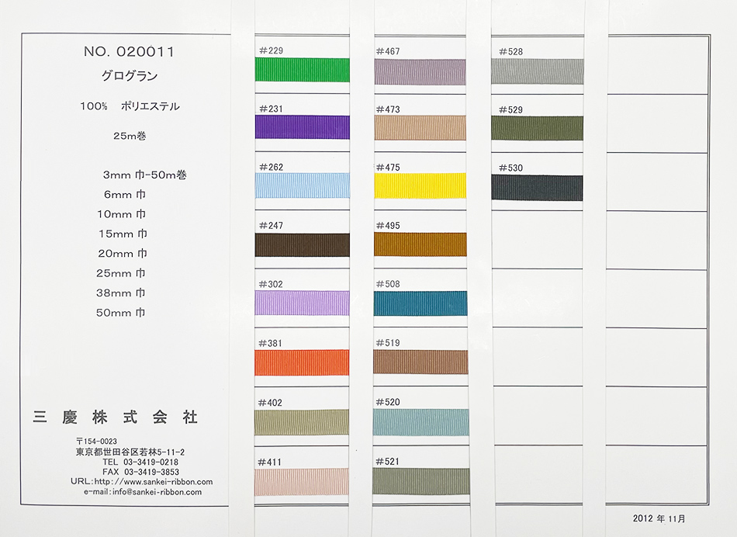Select the orange ribbon swatch #381

(x=302, y=362)
